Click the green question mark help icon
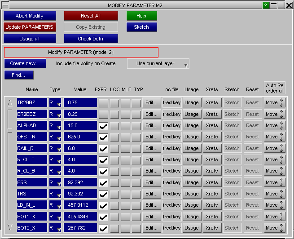The width and height of the screenshot is (294, 239). 266,5
